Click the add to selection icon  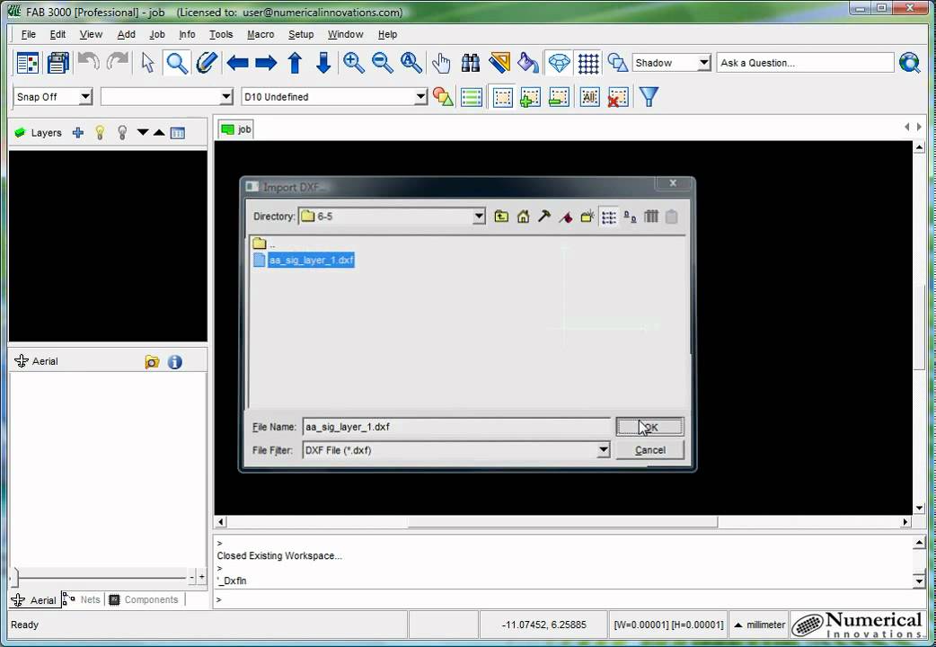point(530,97)
